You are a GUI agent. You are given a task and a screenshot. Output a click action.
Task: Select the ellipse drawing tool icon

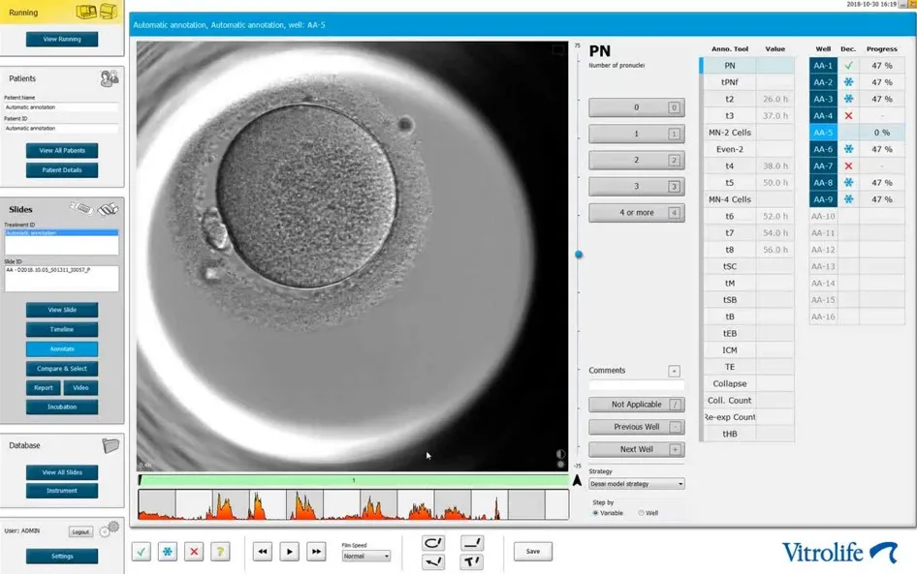[433, 543]
